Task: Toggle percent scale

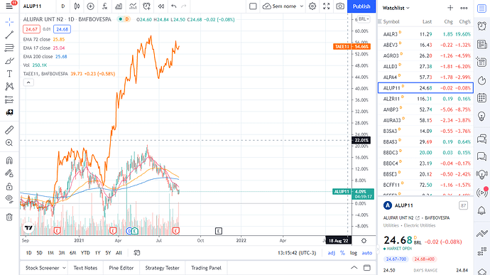Action: [x=342, y=253]
